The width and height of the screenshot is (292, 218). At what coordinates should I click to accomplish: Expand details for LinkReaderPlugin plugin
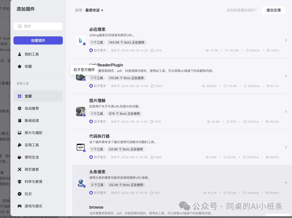coord(286,76)
